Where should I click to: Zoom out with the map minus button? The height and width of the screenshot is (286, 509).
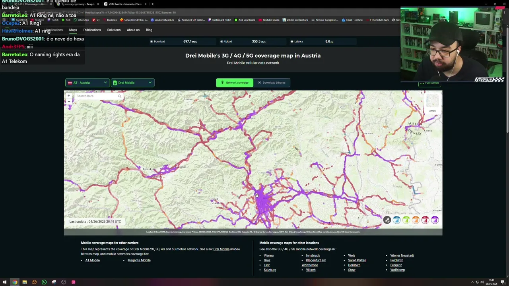point(69,102)
